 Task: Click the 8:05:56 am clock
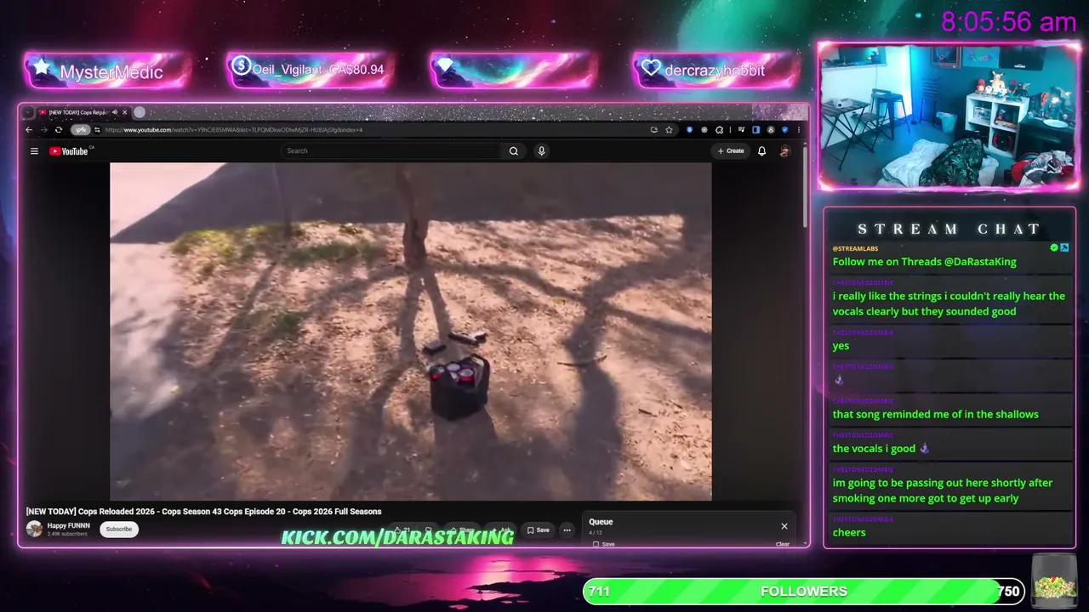(1009, 22)
